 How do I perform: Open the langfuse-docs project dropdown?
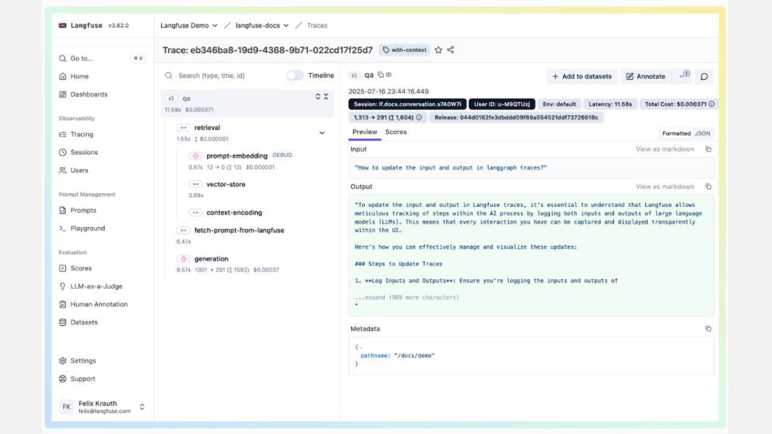point(262,25)
